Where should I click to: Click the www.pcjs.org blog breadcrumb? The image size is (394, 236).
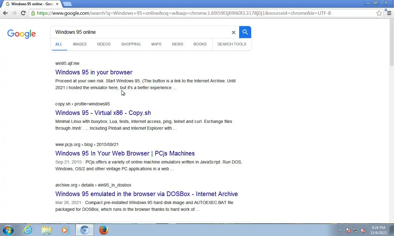click(x=87, y=144)
